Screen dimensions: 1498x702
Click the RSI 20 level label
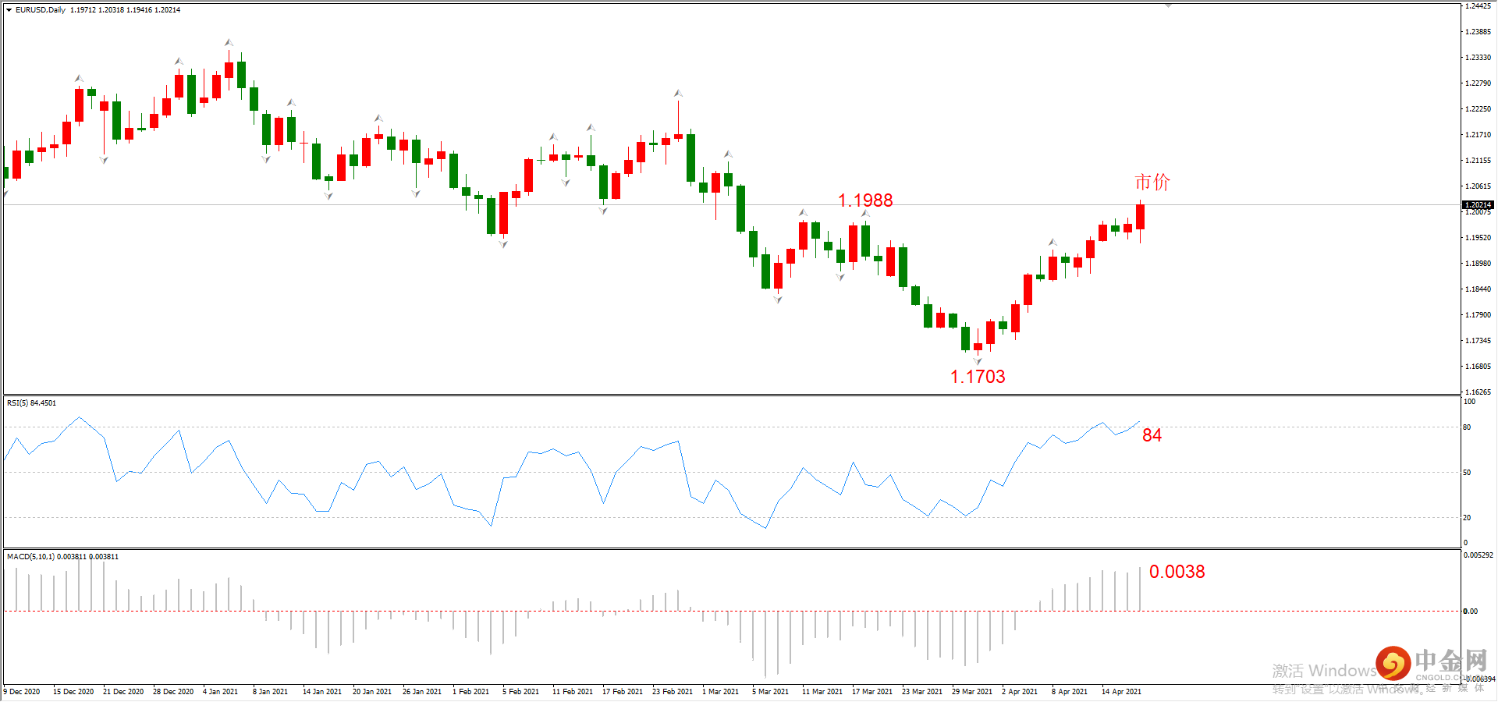(x=1467, y=518)
